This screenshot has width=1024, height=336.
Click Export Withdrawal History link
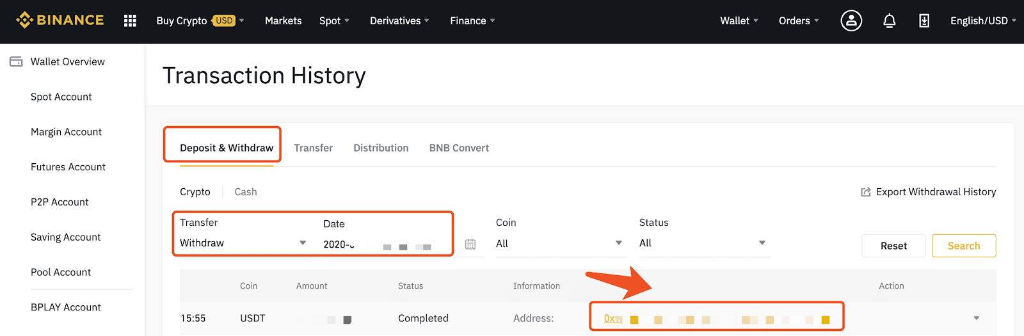[936, 192]
